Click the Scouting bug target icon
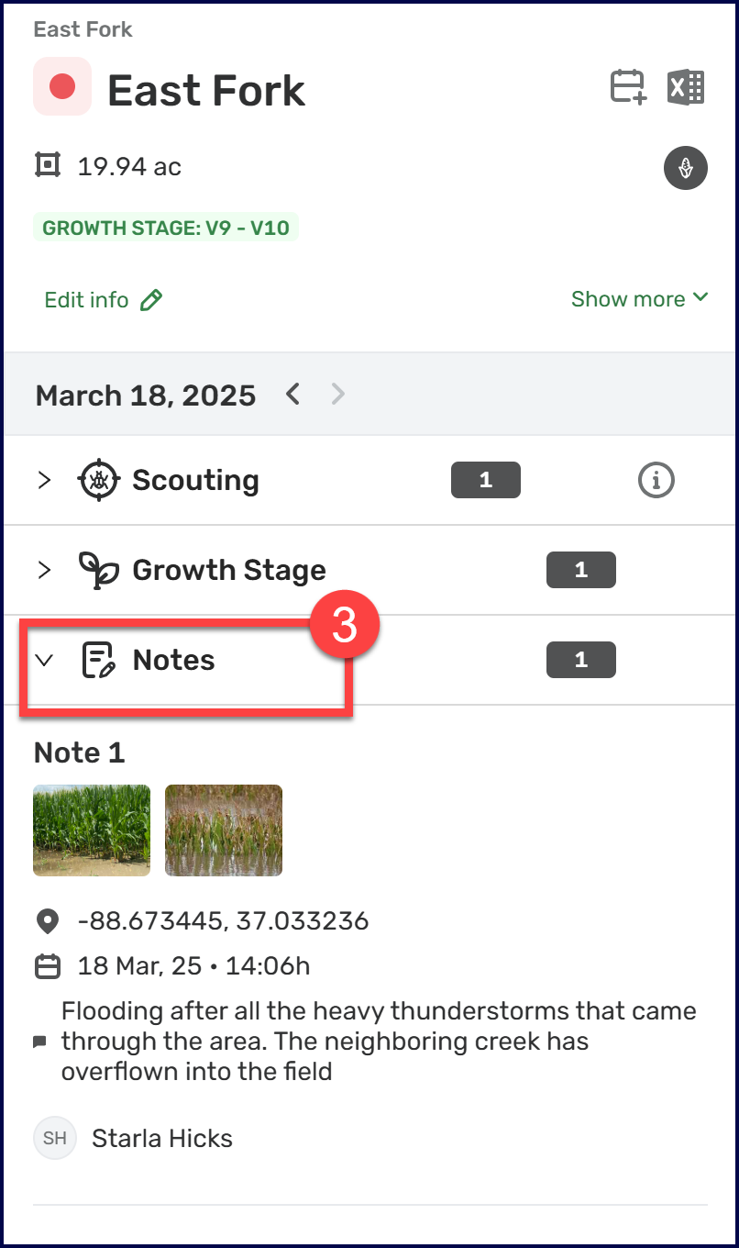Screen dimensions: 739x1248 [99, 480]
